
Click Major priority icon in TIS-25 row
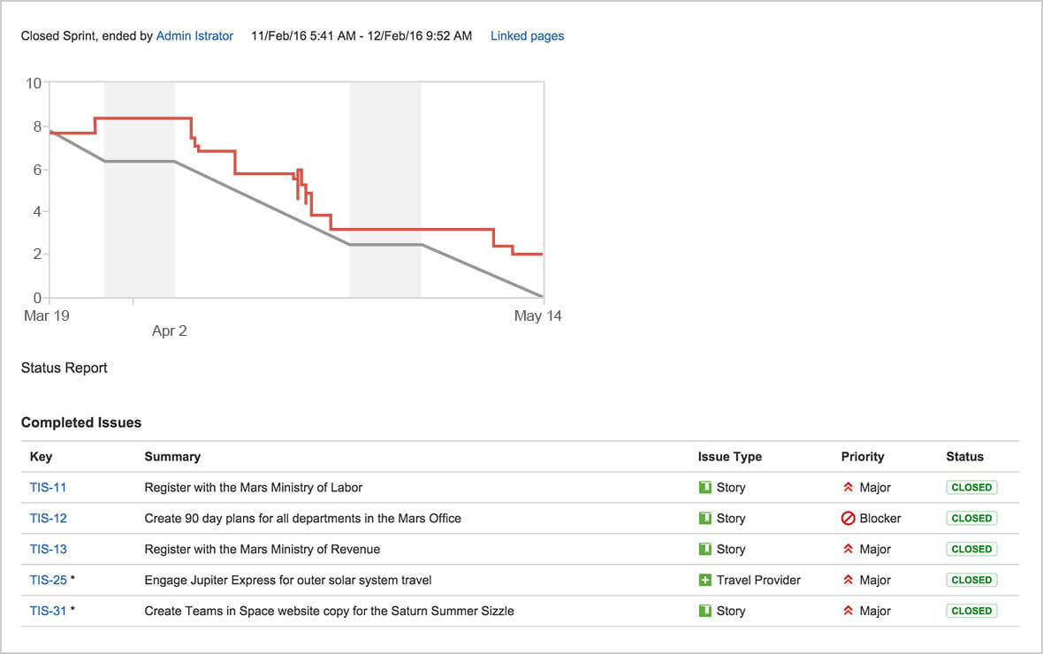pos(849,580)
